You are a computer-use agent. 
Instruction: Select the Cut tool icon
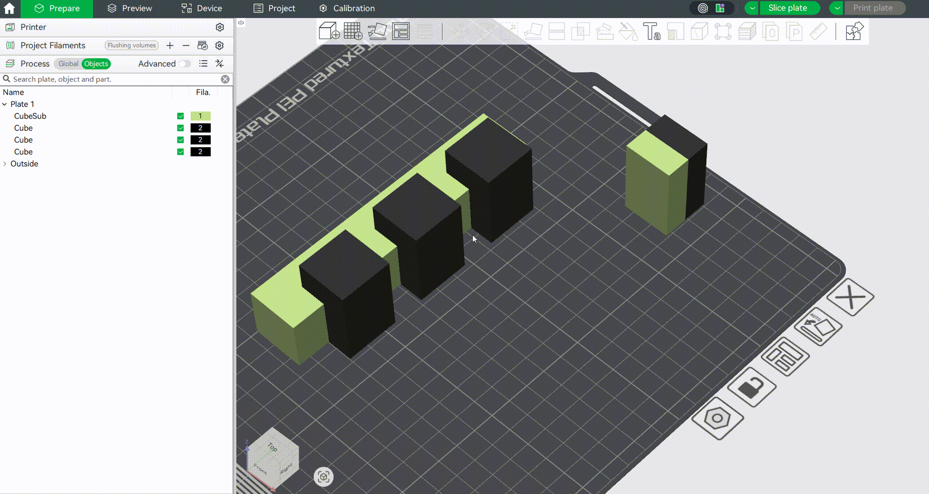(x=557, y=32)
